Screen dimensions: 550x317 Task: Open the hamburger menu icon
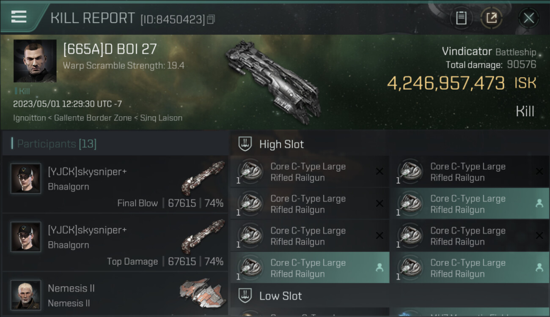pos(19,17)
